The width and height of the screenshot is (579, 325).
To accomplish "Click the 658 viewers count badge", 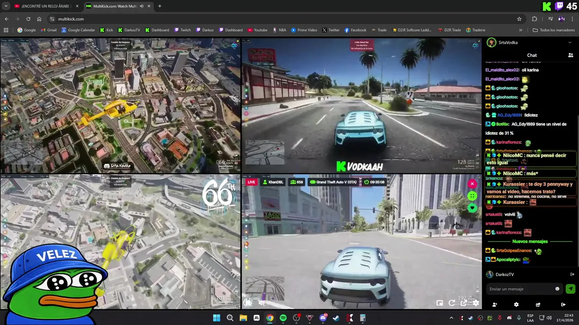I will click(x=297, y=182).
